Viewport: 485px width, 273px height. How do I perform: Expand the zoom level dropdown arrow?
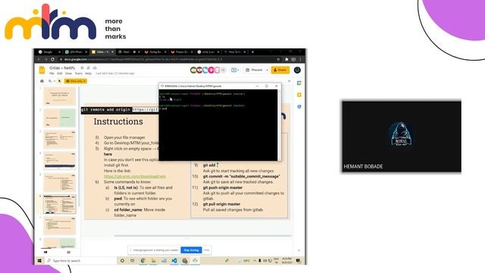click(x=55, y=81)
